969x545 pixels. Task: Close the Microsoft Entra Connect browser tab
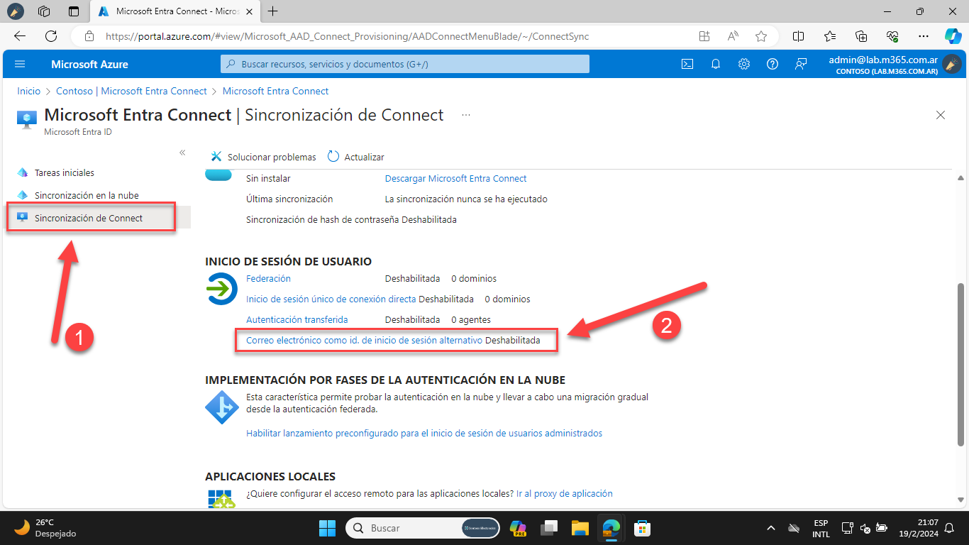point(248,11)
